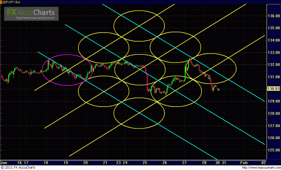The height and width of the screenshot is (170, 281).
Task: Click the 135.00 price axis label
Action: (274, 28)
